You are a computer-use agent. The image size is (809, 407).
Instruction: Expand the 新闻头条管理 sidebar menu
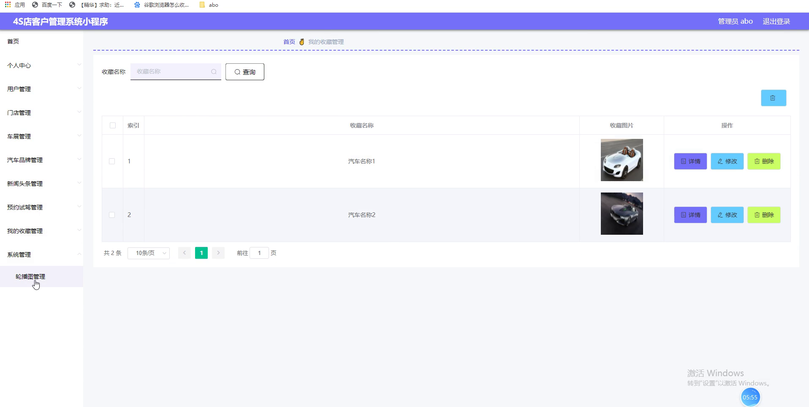41,184
